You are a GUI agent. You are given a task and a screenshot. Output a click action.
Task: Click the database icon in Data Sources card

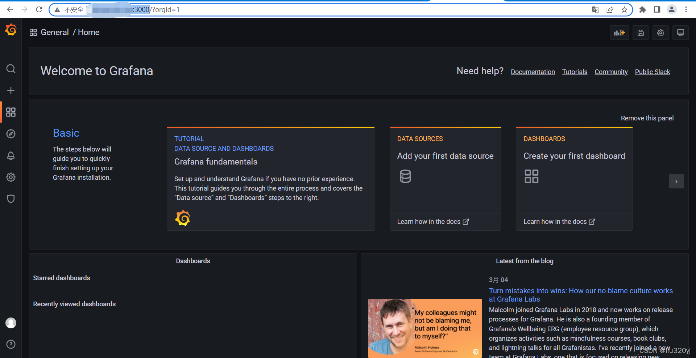pyautogui.click(x=405, y=176)
